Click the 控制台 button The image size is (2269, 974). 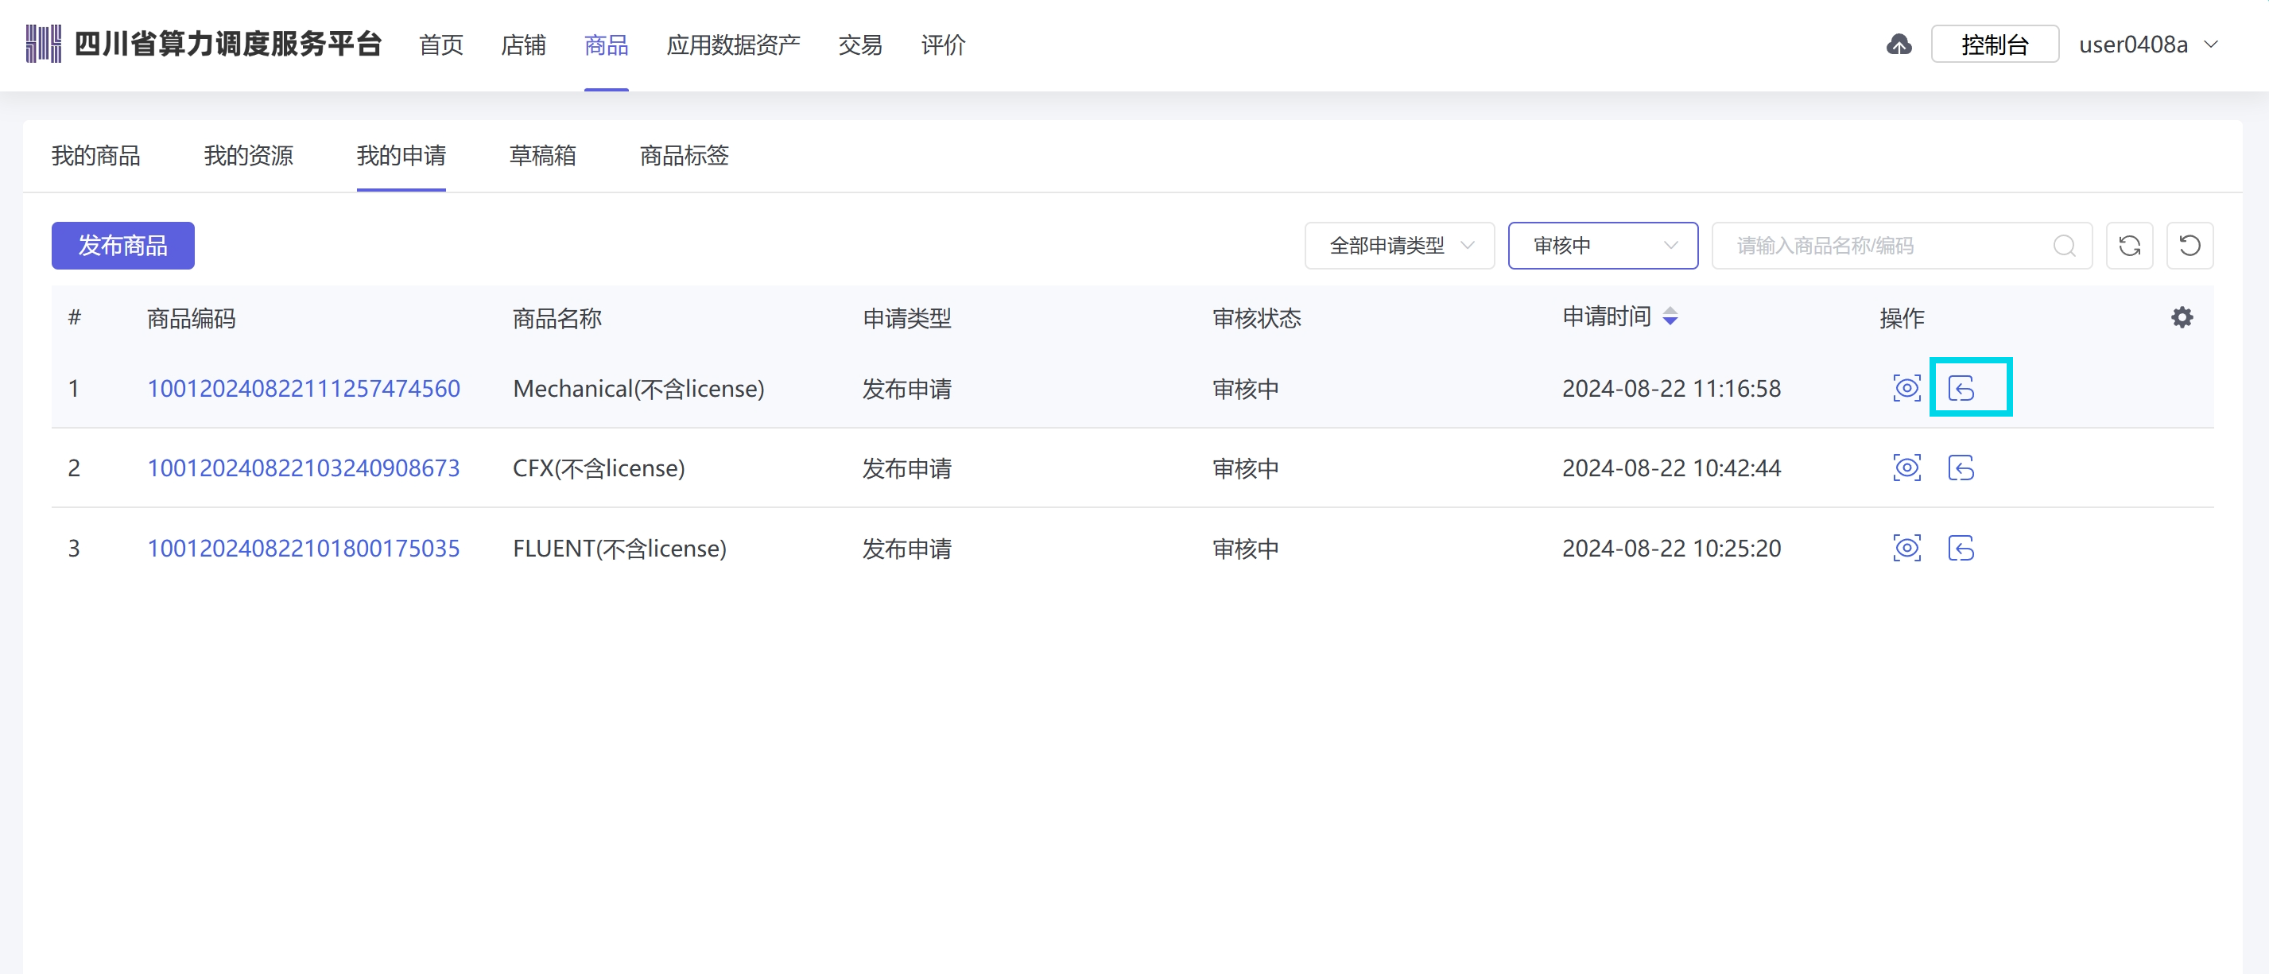point(1995,44)
